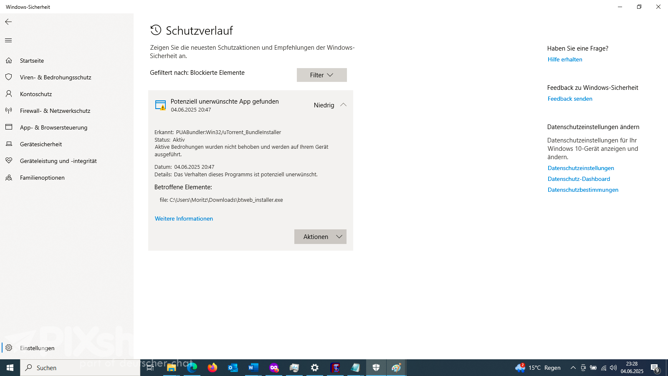
Task: Open the Aktionen dropdown
Action: 320,237
